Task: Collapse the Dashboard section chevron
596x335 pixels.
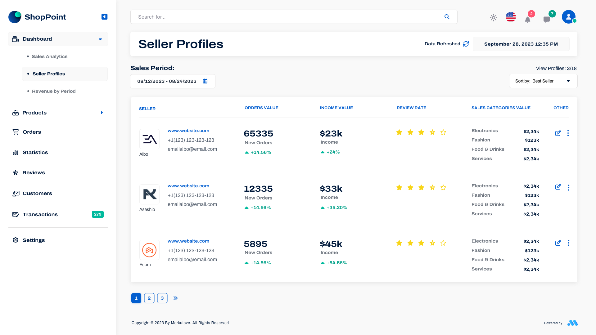Action: 100,39
